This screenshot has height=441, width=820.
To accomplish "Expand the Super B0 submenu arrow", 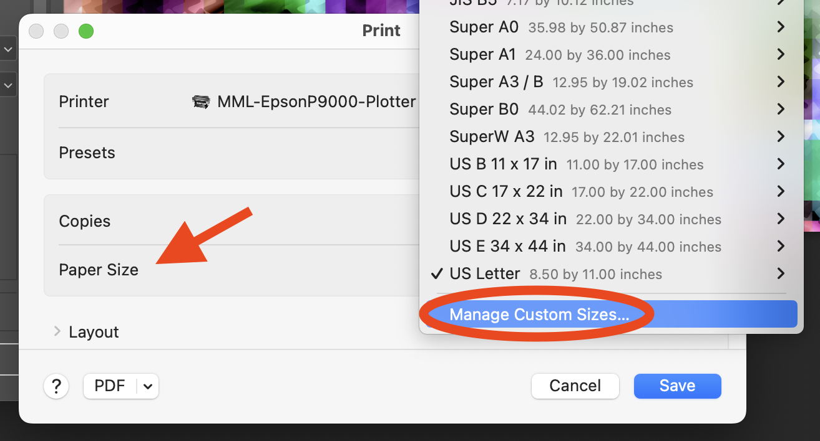I will click(780, 110).
